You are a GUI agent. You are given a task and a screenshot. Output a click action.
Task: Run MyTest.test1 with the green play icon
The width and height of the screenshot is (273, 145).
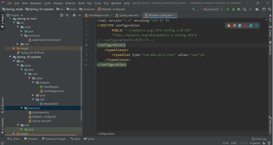pos(228,9)
